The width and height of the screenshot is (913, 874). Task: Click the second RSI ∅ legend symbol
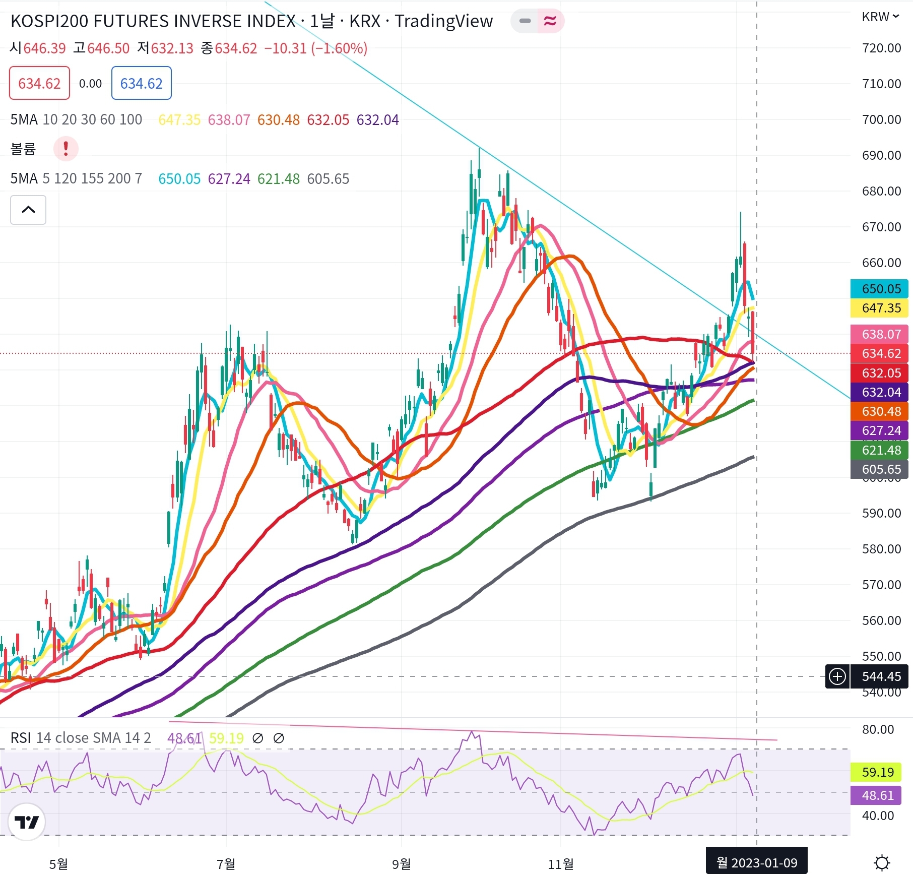pos(279,738)
